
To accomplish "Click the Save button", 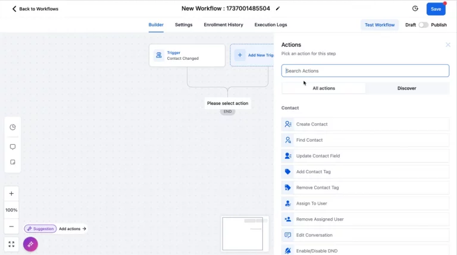I will pos(436,9).
